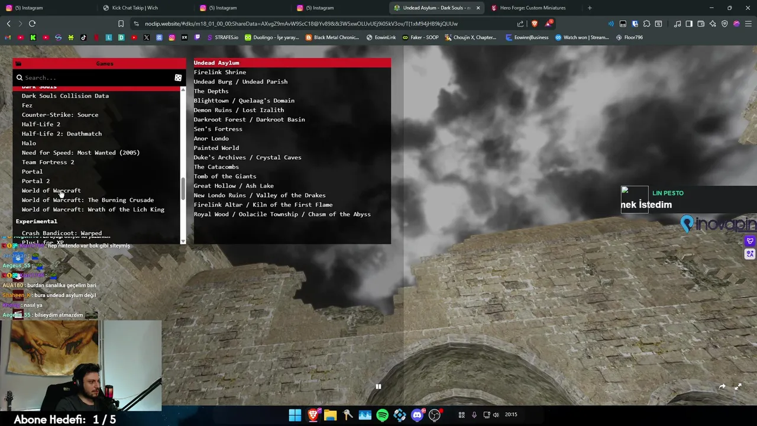Click the pause icon in the video overlay

[378, 386]
